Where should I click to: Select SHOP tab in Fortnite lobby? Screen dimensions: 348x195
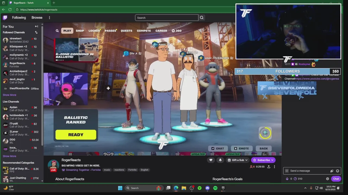[x=80, y=31]
